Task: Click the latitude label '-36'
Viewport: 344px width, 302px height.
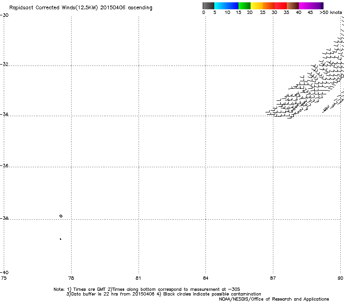Action: tap(4, 165)
